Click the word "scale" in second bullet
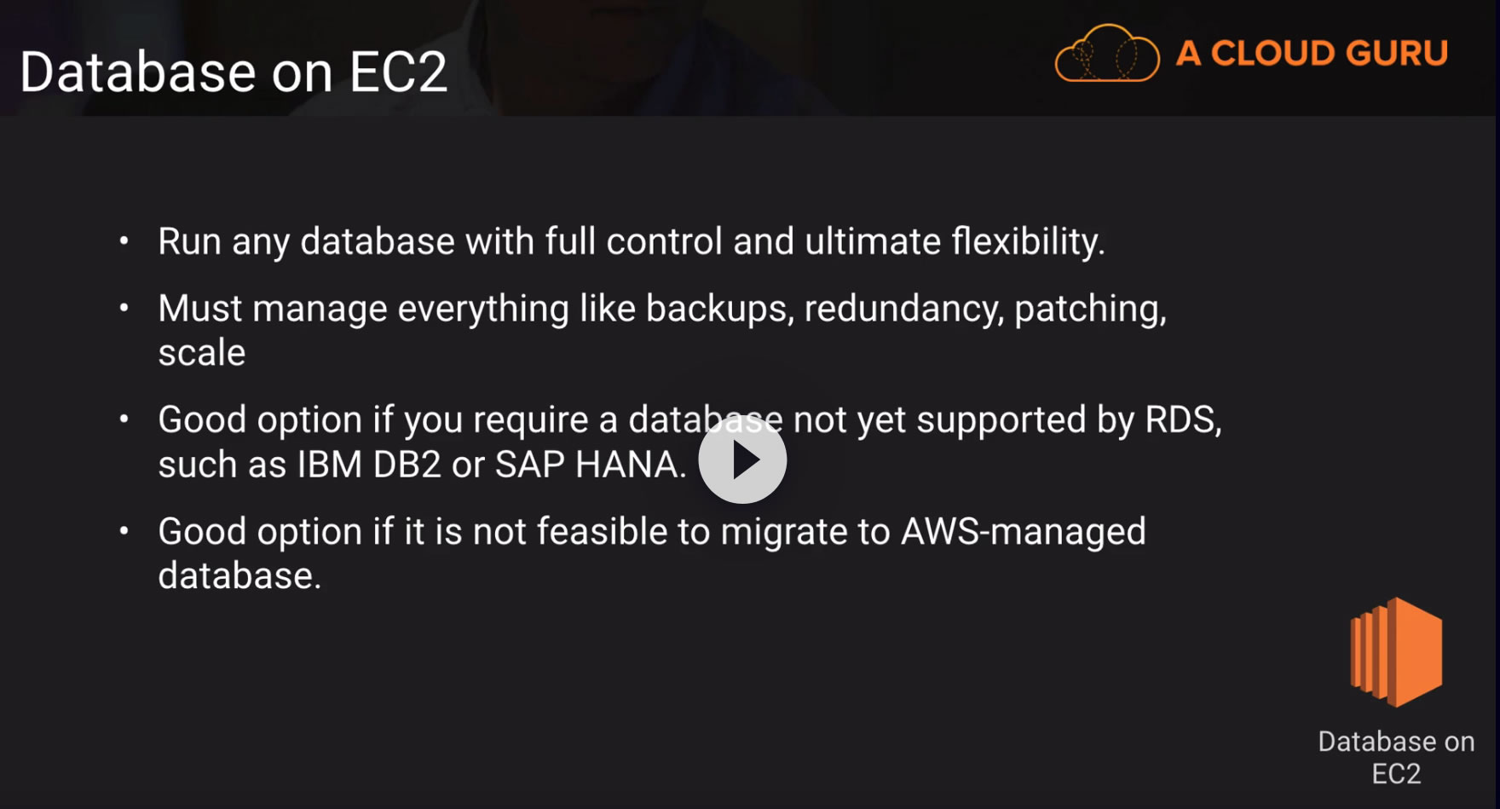This screenshot has width=1500, height=809. [202, 353]
